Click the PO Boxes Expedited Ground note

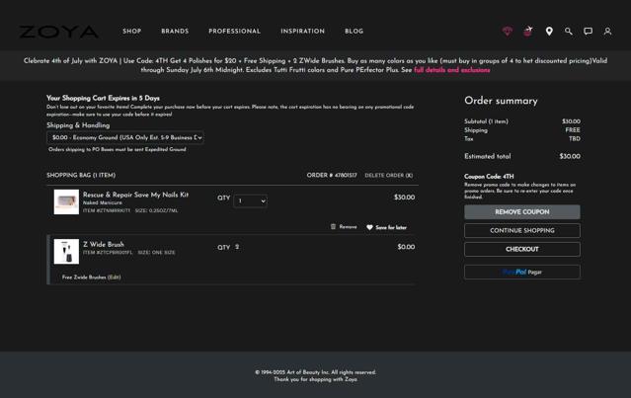pos(118,149)
